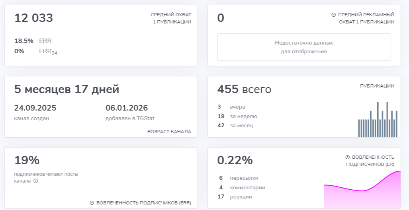Viewport: 409px width, 210px height.
Task: Open the СРЕДНИЙ РЕКЛАМНЫЙ ОХВАТ 1 ПУБЛИКАЦИИ label
Action: [x=366, y=18]
